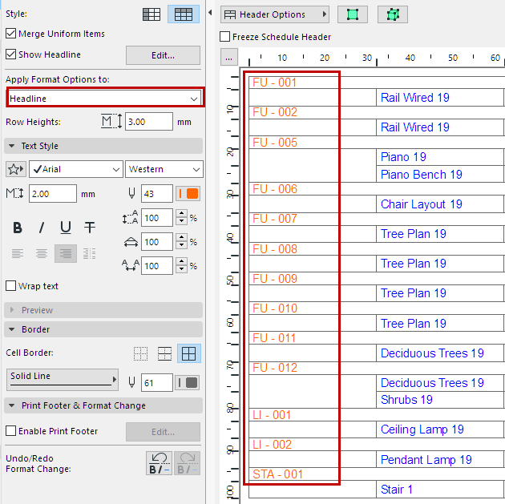505x504 pixels.
Task: Click the orange text pen color swatch
Action: [188, 193]
